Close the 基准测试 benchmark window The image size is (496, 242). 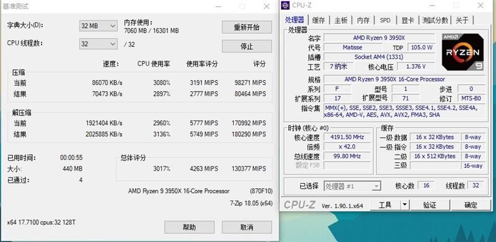[267, 6]
